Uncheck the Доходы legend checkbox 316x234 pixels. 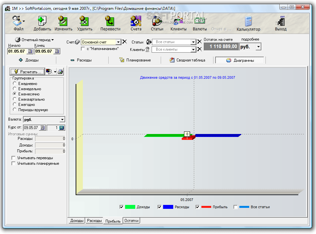pos(121,207)
